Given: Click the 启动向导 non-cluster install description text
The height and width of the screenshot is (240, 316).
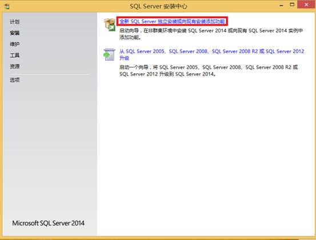Looking at the screenshot, I should (x=211, y=34).
